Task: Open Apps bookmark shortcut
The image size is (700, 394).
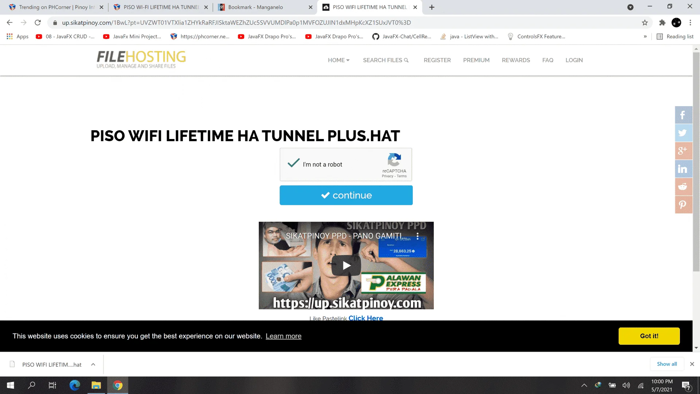Action: [x=17, y=36]
